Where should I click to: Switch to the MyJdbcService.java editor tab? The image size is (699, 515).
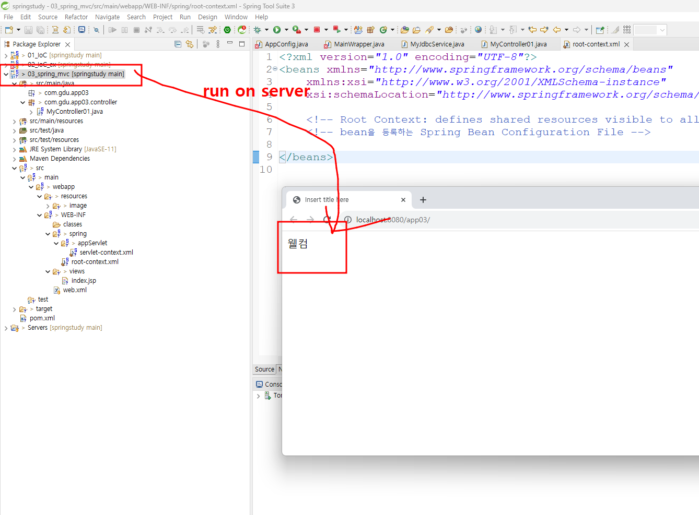[433, 44]
